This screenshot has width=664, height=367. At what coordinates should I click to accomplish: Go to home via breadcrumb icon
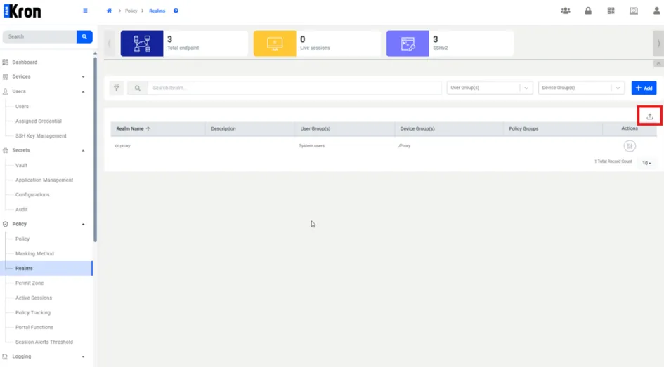[x=109, y=11]
